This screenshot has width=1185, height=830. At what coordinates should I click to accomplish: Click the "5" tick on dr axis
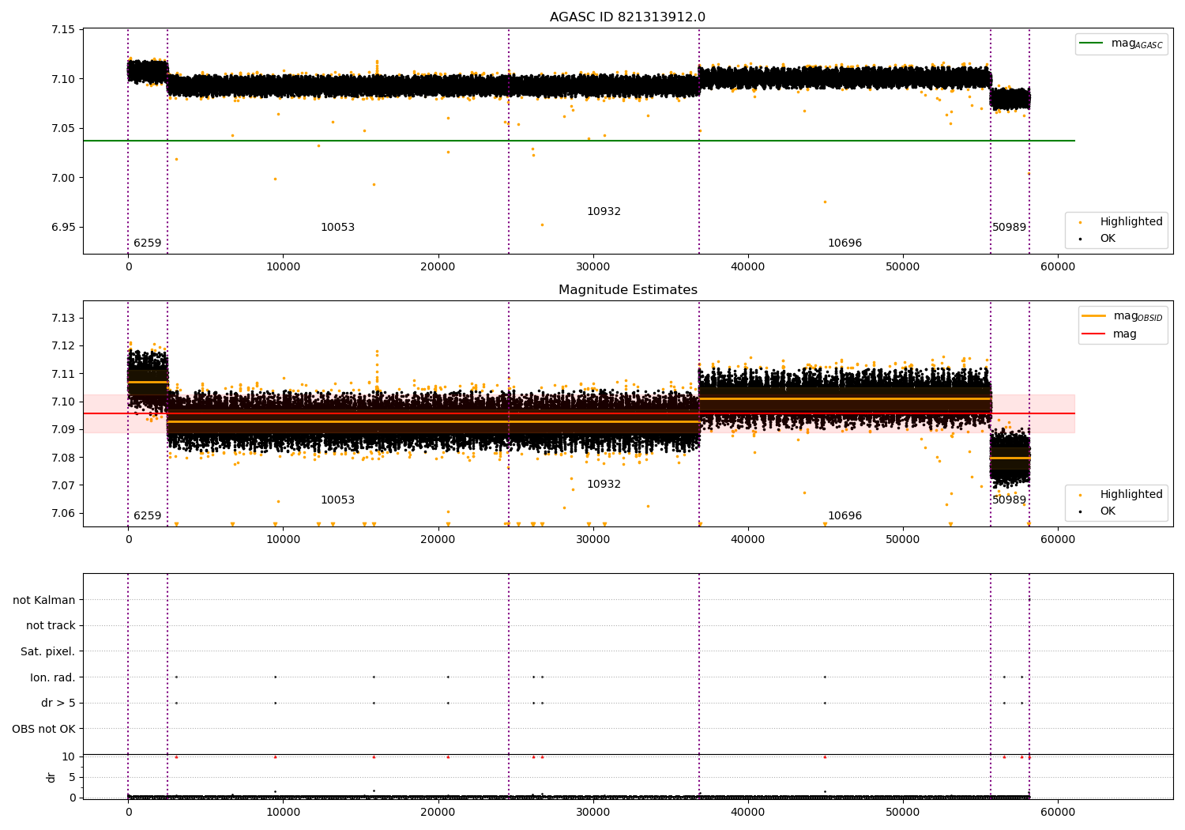pos(72,778)
